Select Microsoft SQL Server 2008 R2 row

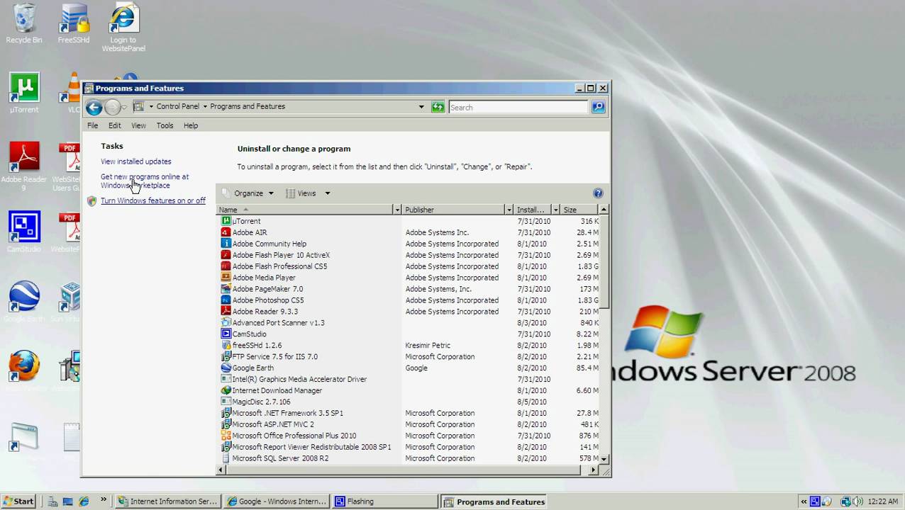(x=409, y=458)
